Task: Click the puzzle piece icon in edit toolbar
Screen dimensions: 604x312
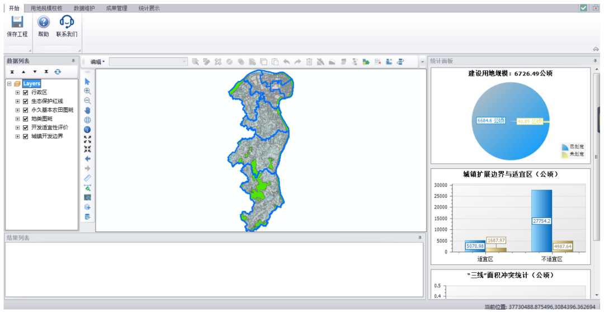Action: (366, 62)
